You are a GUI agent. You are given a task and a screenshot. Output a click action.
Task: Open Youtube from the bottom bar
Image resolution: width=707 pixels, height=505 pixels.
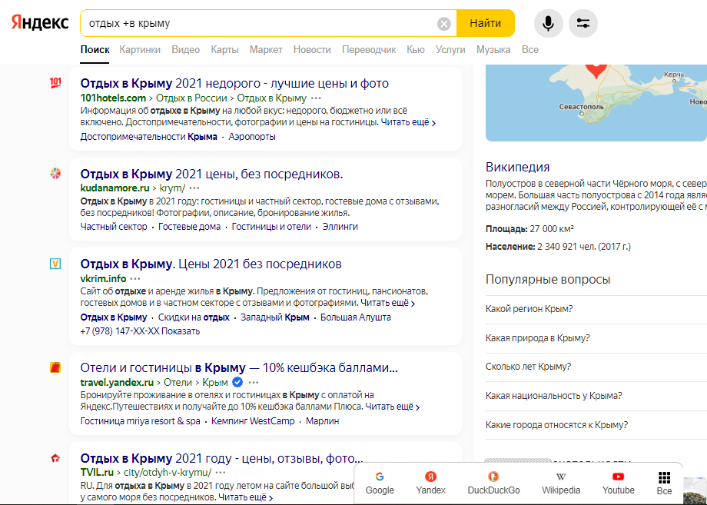point(618,483)
